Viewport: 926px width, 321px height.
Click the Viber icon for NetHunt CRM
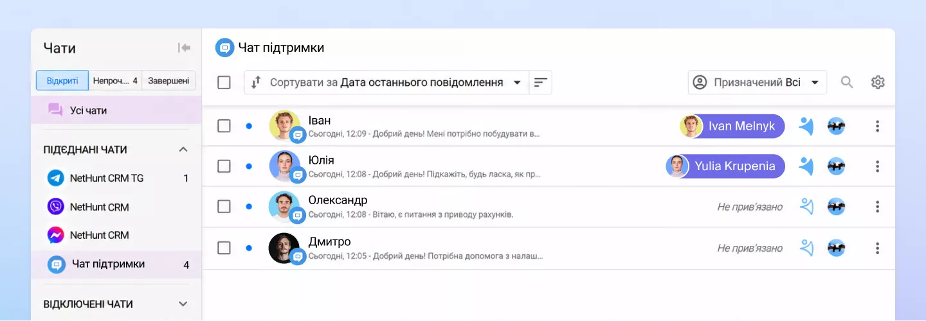click(56, 207)
